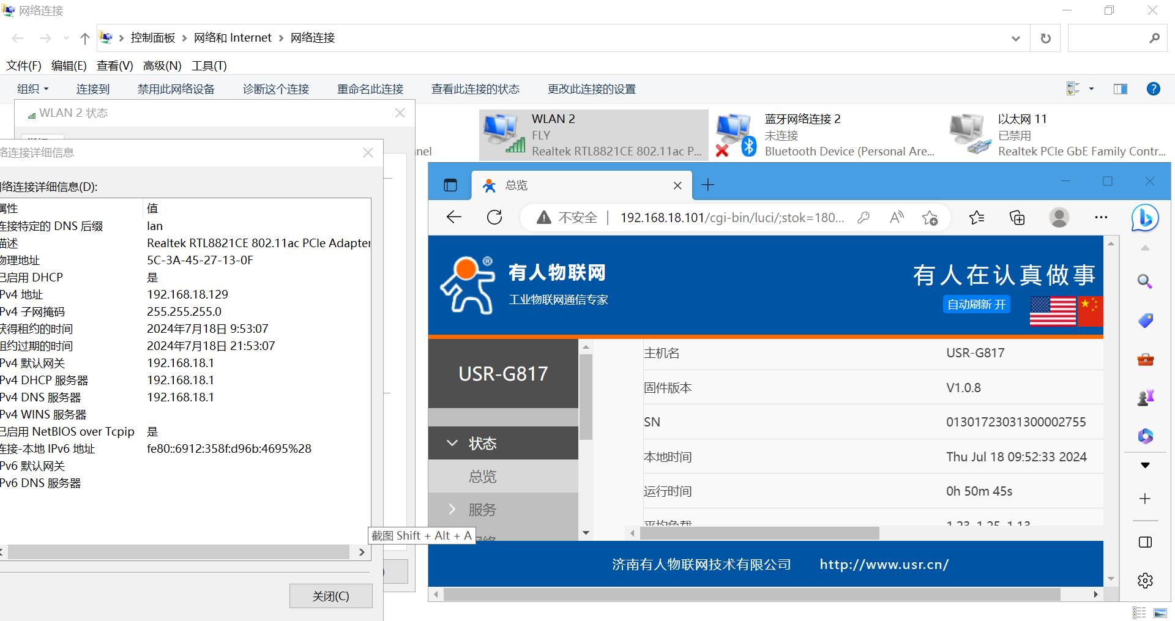Click the 关闭(C) button
This screenshot has height=621, width=1175.
point(330,596)
